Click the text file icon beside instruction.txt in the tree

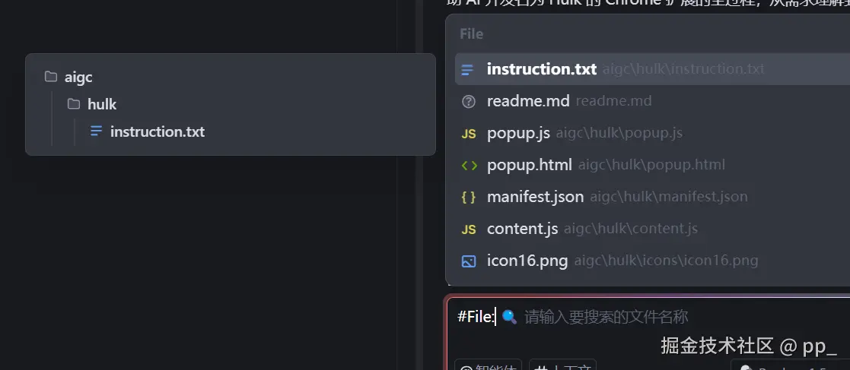(97, 131)
